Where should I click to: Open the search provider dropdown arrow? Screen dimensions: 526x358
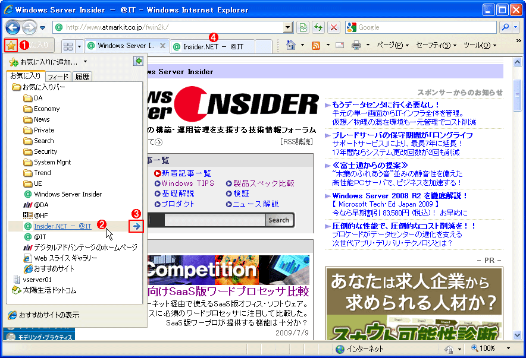516,27
